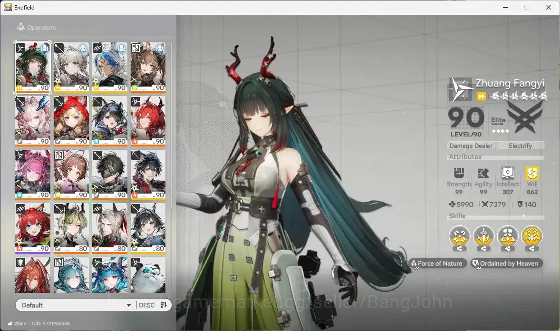Click the UID: 4721985338 text

(x=51, y=323)
